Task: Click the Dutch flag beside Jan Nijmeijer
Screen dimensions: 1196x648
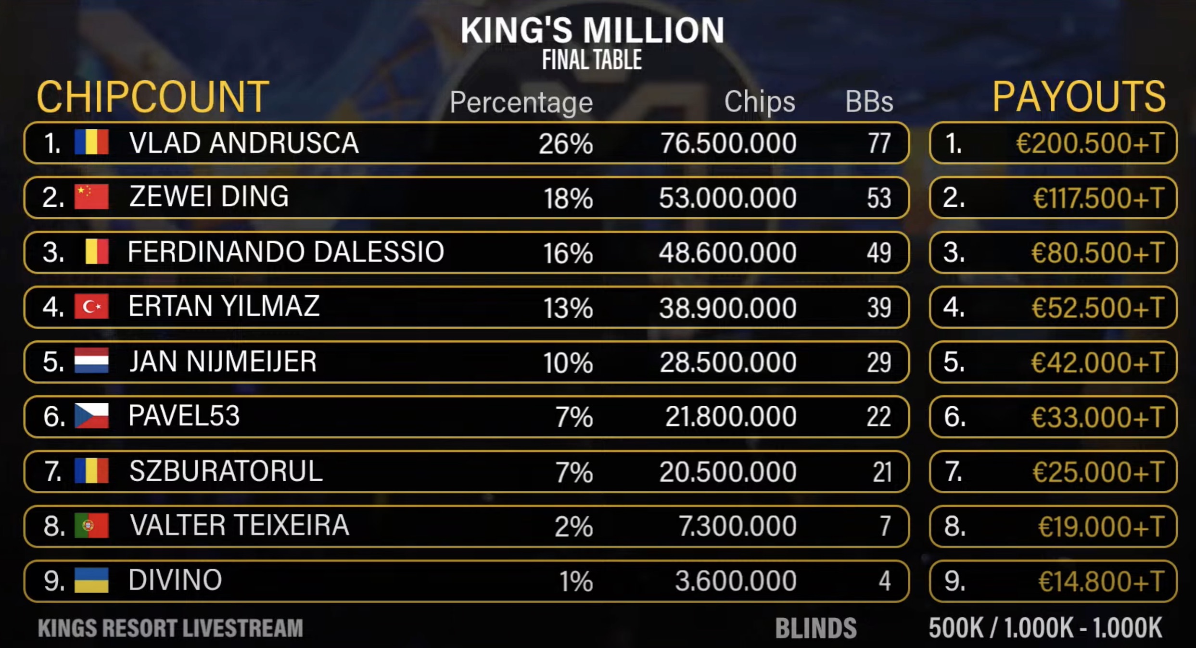Action: tap(91, 361)
